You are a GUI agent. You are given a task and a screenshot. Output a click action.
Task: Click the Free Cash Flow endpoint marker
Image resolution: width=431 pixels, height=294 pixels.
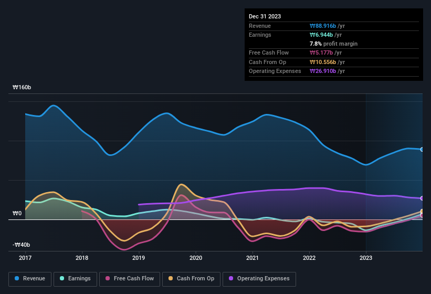422,215
